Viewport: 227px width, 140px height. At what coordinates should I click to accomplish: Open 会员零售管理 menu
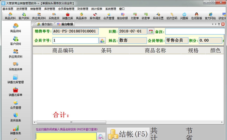[x=66, y=9]
